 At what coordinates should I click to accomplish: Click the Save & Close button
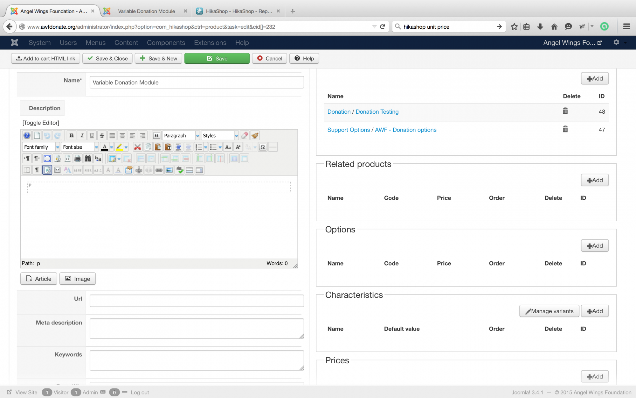click(107, 59)
